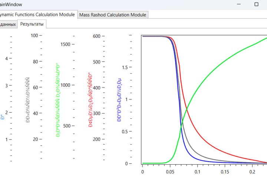Click the 0.5 label on the blue axis
Screen dimensions: 267x178
pyautogui.click(x=125, y=132)
